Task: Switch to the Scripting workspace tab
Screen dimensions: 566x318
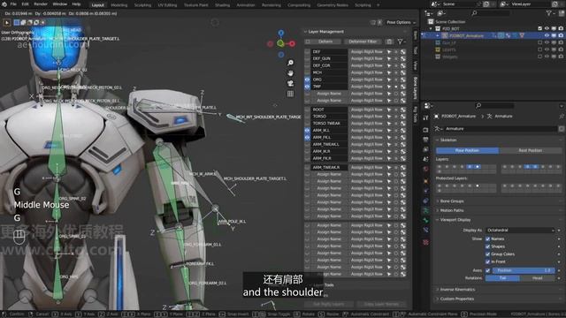Action: (363, 5)
